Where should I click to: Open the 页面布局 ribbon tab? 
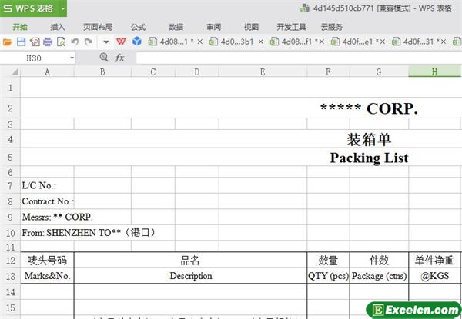98,28
